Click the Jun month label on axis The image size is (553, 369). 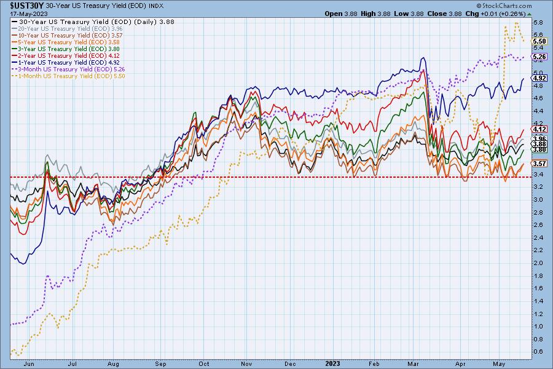[x=29, y=363]
